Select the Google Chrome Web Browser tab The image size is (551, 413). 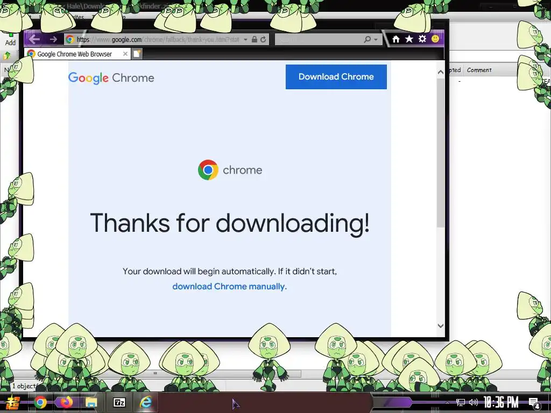coord(78,54)
